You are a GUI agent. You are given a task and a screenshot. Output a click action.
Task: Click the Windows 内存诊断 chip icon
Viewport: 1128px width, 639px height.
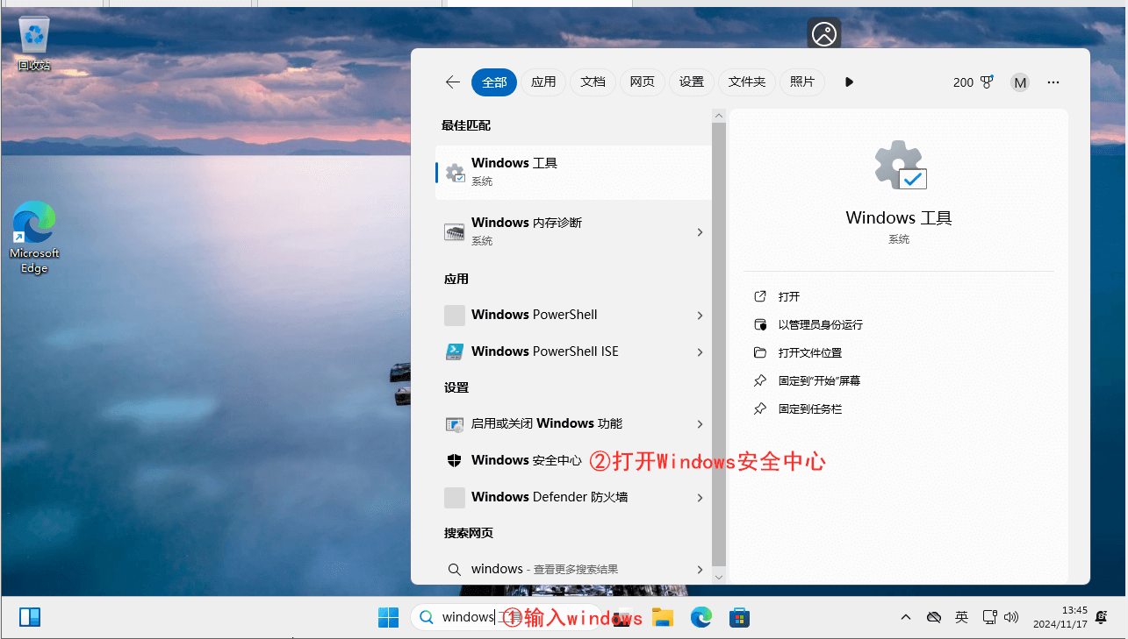[455, 232]
